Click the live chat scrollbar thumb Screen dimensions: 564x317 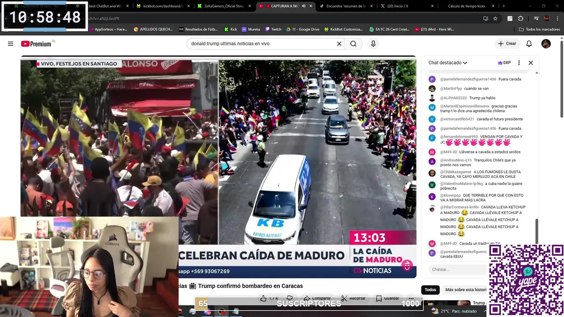[x=536, y=232]
